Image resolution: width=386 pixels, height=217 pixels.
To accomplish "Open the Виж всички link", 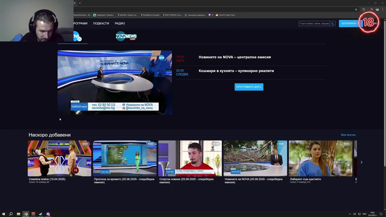I will 348,135.
